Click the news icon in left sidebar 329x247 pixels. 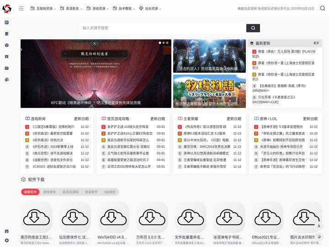pyautogui.click(x=7, y=22)
